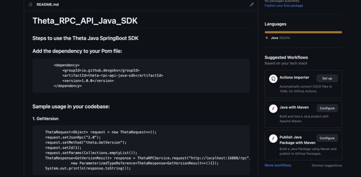Click the request.setId(1) code line
361x177 pixels.
pos(63,148)
